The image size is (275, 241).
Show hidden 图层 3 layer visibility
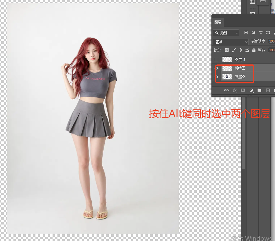point(216,60)
